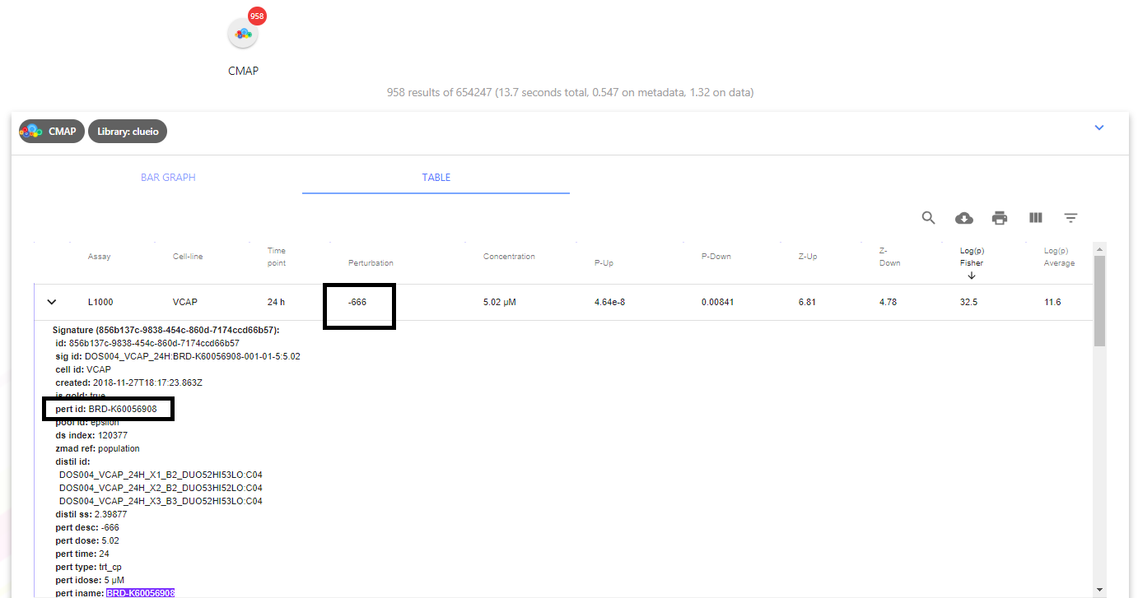This screenshot has height=598, width=1138.
Task: Toggle sort order on Log(p) Fisher column
Action: coord(972,257)
